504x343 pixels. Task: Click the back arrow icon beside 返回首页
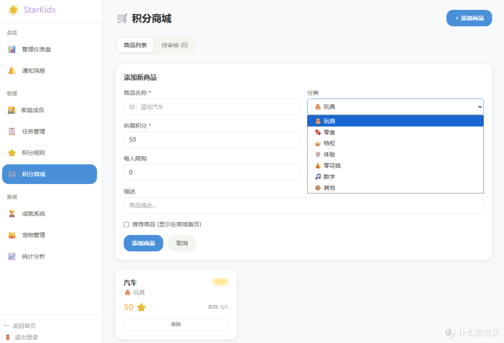7,326
